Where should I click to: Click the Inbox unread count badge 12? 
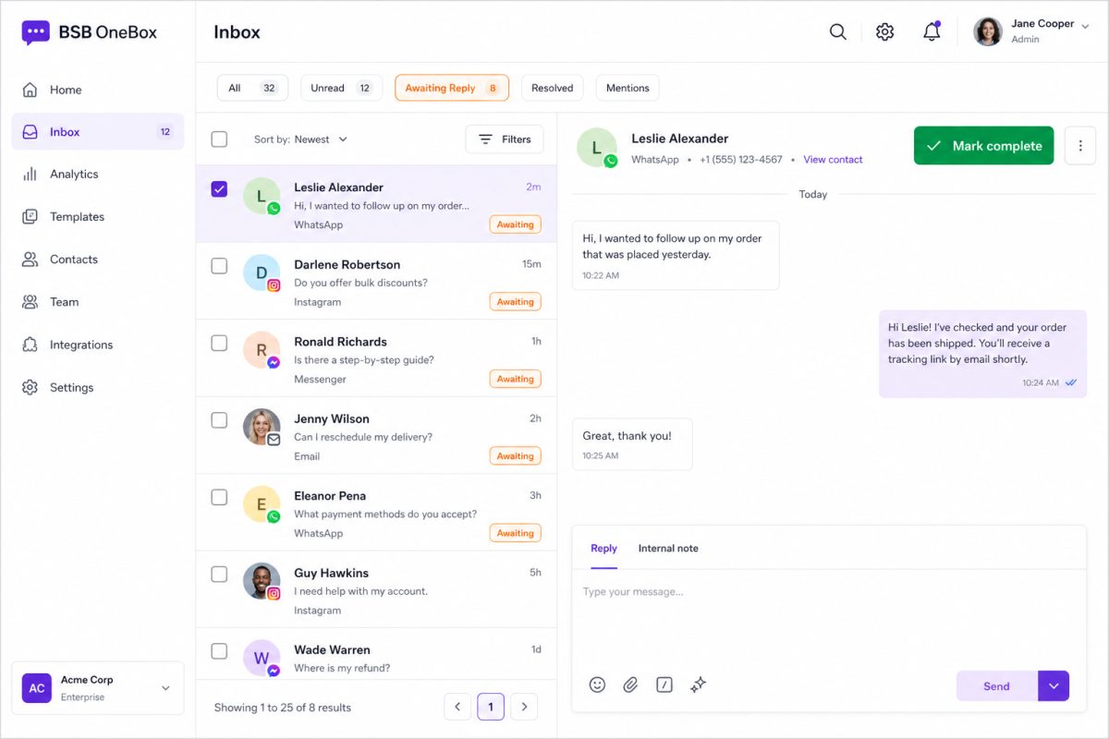(x=165, y=132)
